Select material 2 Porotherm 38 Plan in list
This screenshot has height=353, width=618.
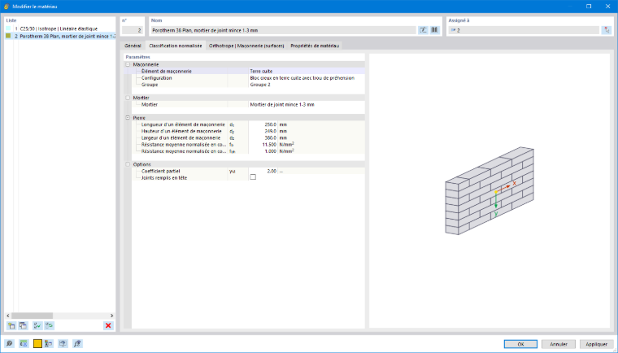pos(60,36)
